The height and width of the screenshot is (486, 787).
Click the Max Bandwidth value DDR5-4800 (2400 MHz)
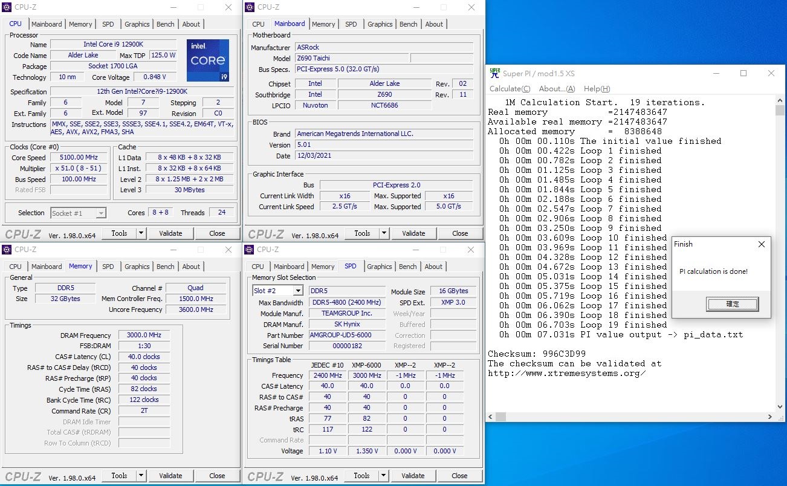347,303
